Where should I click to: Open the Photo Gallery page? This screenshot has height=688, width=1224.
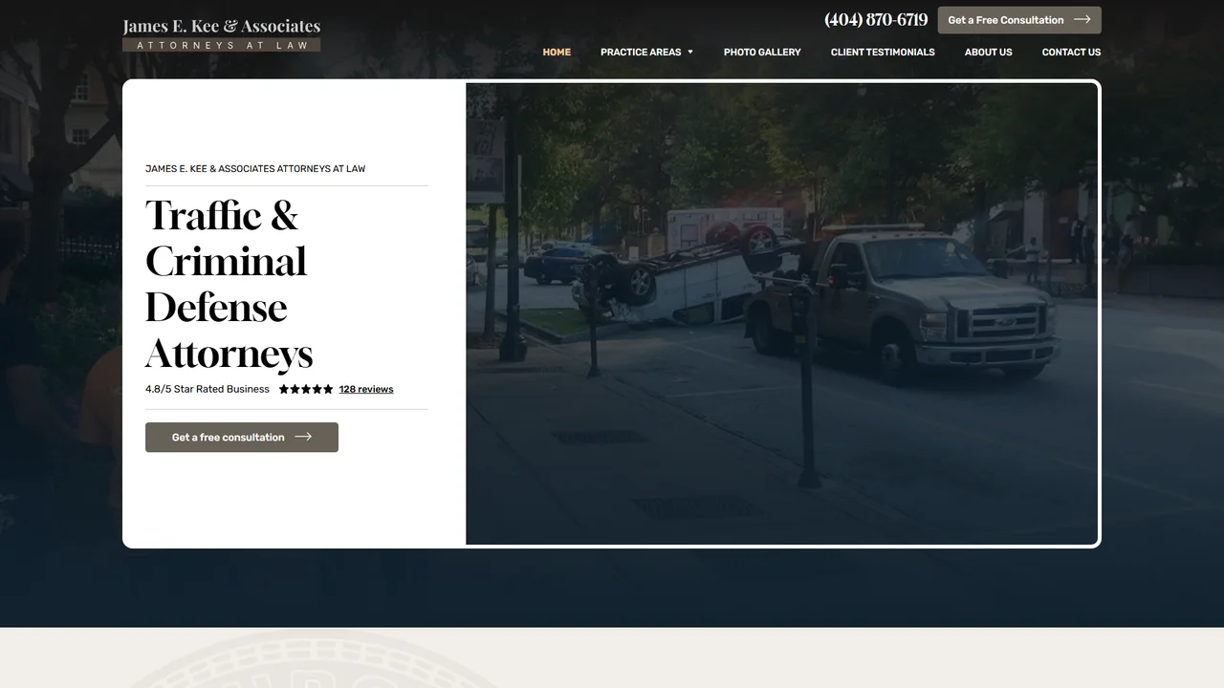point(762,52)
